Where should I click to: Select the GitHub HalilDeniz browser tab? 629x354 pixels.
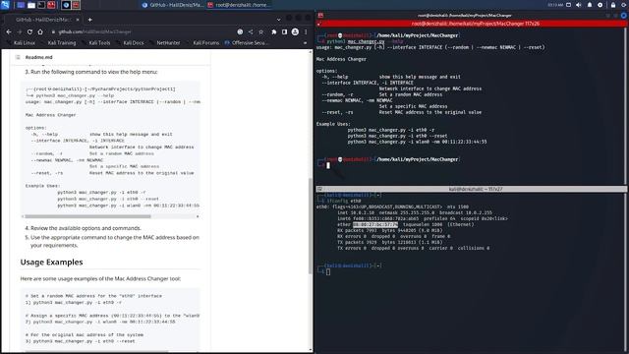[x=43, y=20]
